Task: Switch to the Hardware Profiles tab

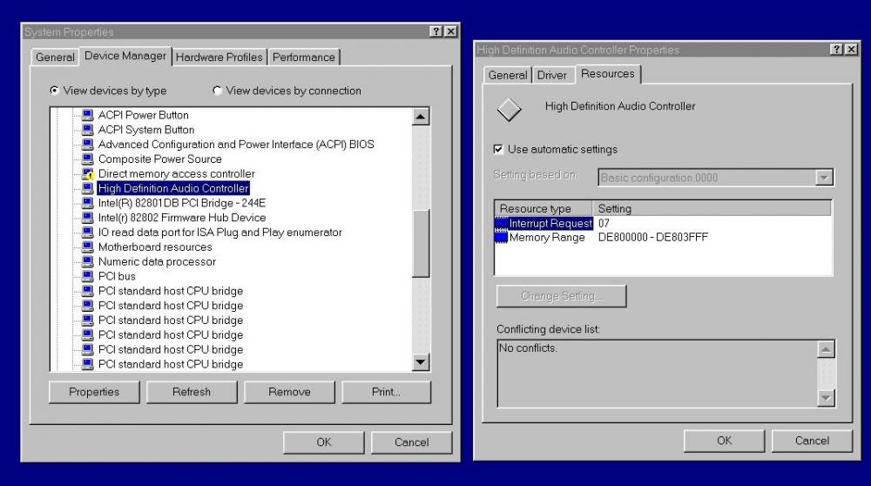Action: click(219, 57)
